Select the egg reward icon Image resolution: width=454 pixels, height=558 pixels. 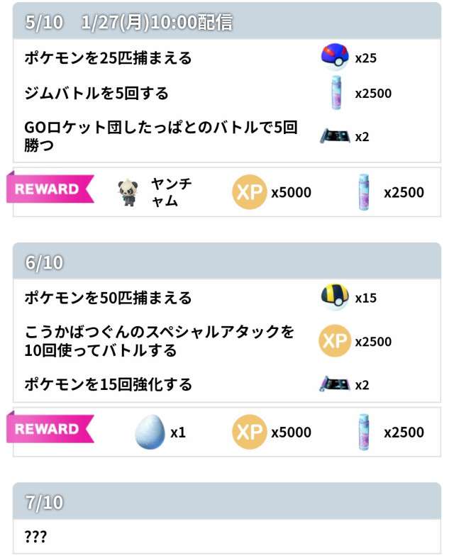[x=149, y=432]
